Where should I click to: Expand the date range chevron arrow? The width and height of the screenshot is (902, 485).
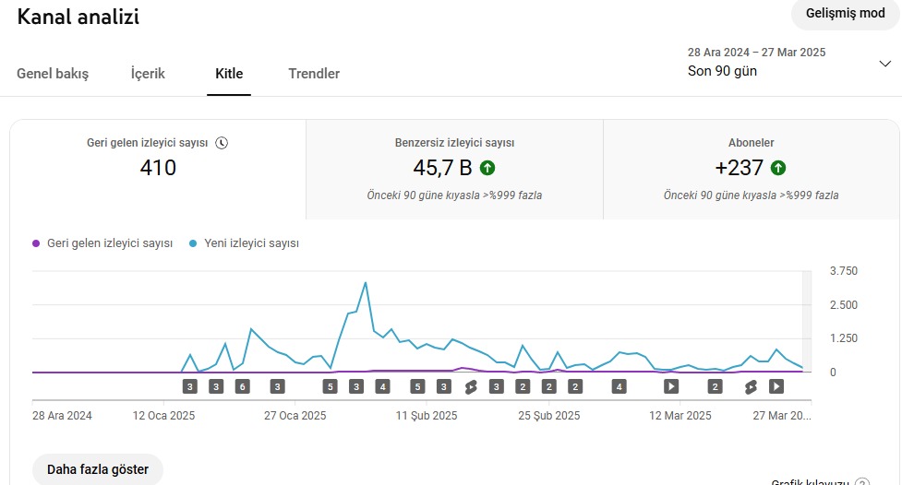pyautogui.click(x=884, y=64)
